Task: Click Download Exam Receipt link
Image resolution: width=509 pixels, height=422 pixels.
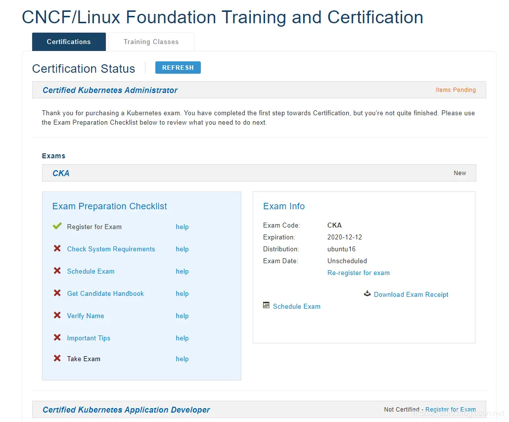Action: tap(411, 294)
